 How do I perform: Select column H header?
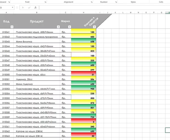[x=84, y=13]
